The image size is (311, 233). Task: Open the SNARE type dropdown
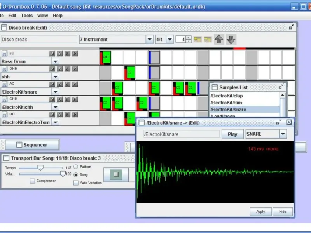point(283,134)
